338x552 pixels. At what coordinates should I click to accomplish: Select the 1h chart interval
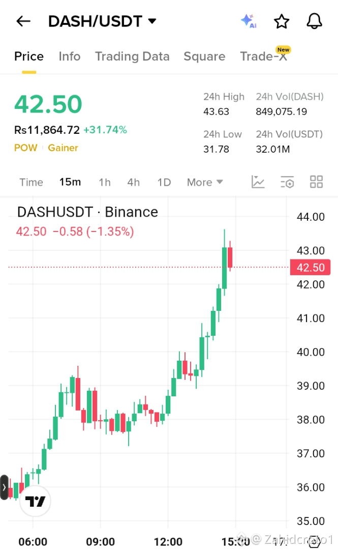click(105, 182)
